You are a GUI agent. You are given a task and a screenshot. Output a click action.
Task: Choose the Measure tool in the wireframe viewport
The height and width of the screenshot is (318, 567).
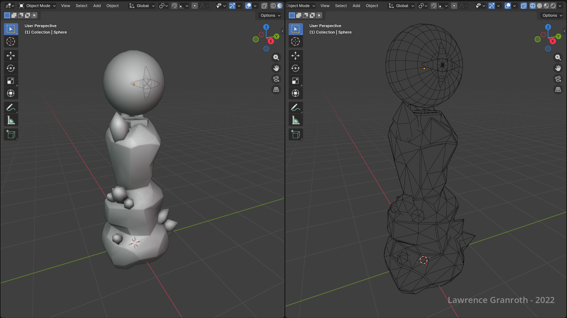(295, 120)
